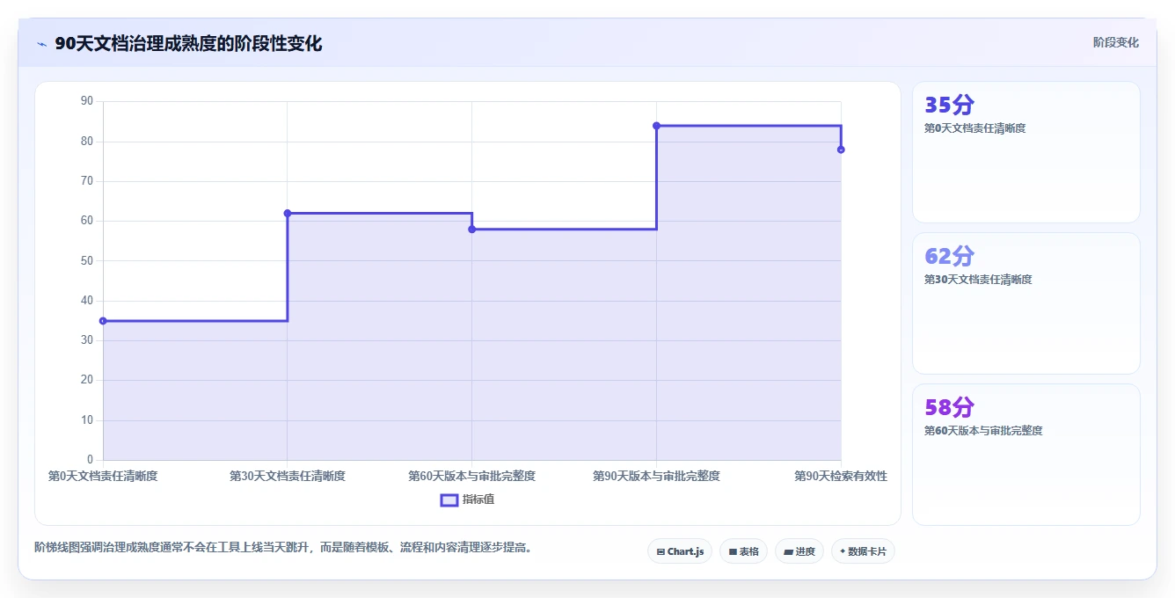Click the title 90天文档治理成熟度的阶段性变化
The image size is (1175, 598).
tap(188, 43)
